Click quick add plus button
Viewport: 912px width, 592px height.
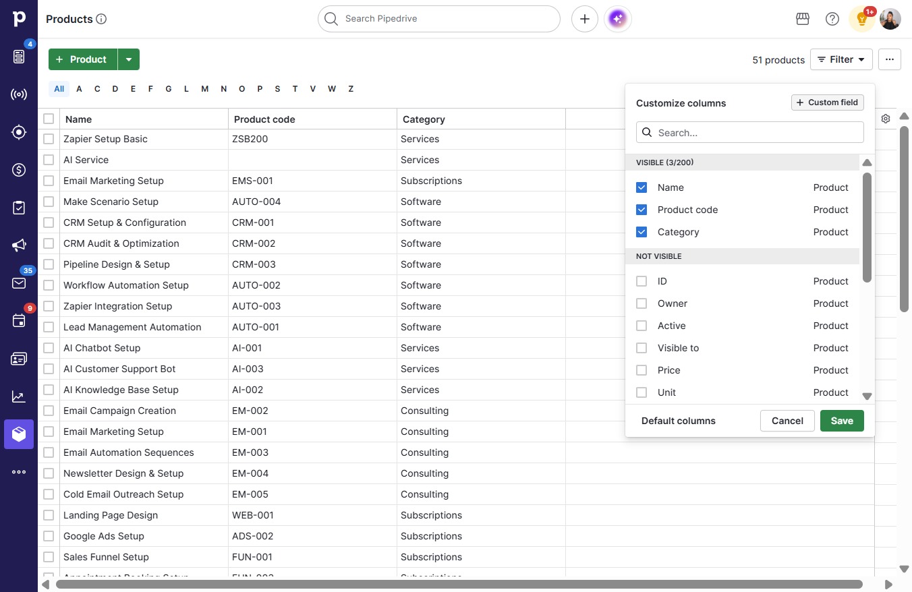click(x=585, y=19)
